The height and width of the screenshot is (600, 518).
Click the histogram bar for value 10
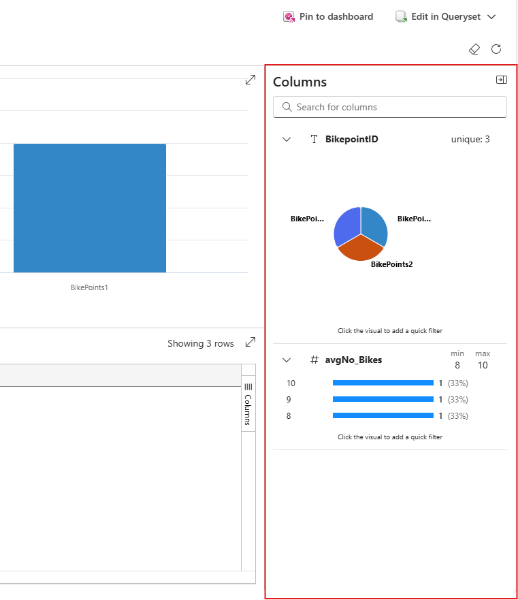pyautogui.click(x=383, y=383)
